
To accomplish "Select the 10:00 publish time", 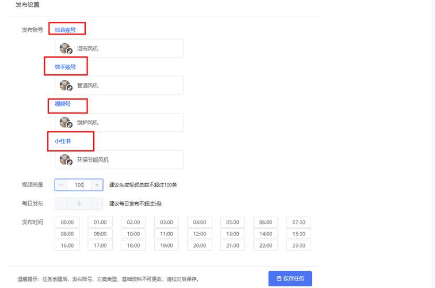I will tap(133, 234).
